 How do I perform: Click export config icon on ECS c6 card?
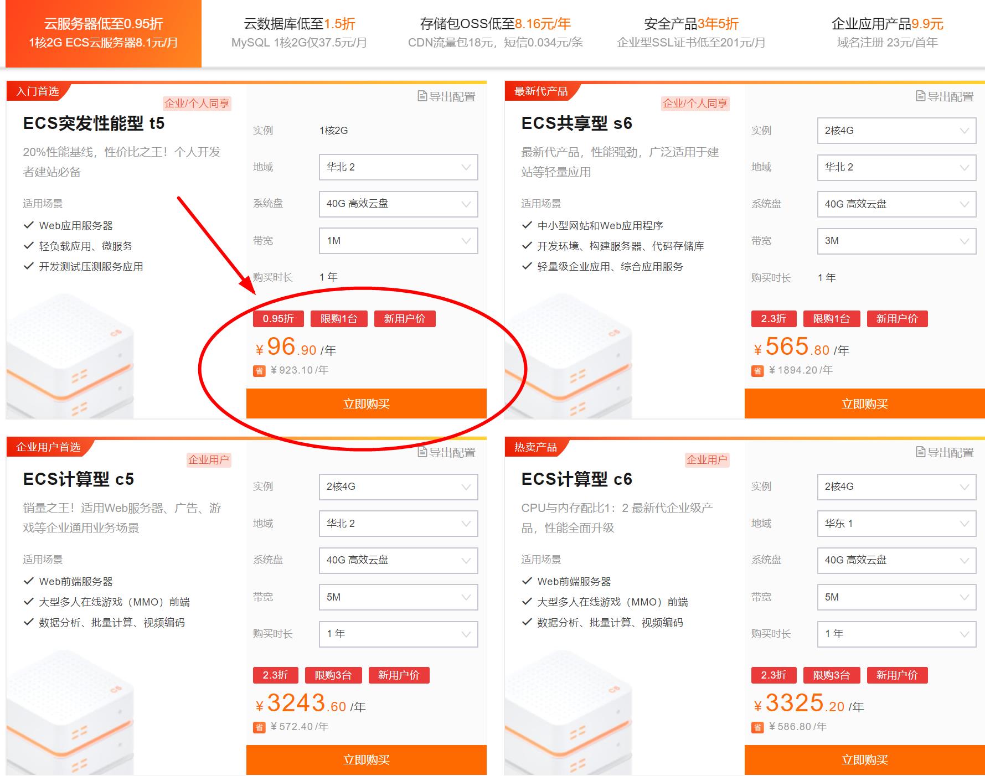coord(921,452)
